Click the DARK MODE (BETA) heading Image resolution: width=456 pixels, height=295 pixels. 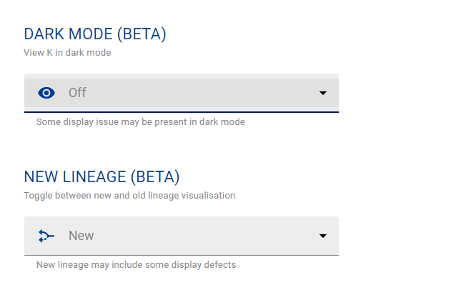coord(95,34)
